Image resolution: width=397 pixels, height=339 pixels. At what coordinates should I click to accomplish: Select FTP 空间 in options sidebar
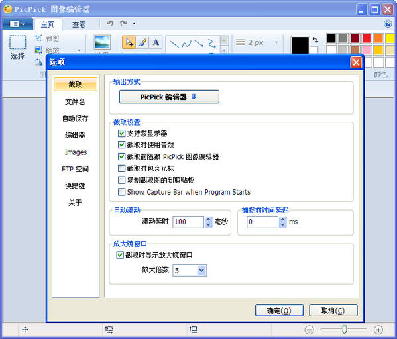(x=75, y=169)
